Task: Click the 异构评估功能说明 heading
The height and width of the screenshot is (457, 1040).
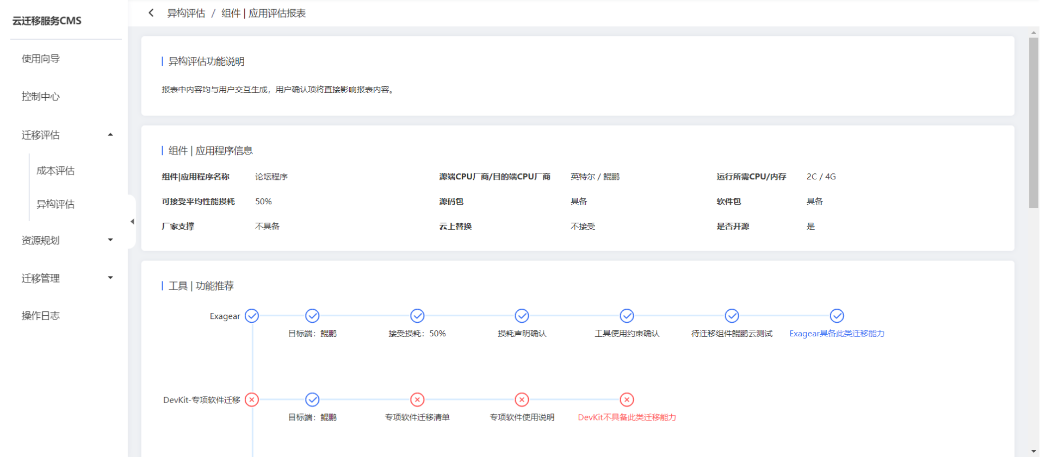Action: click(206, 61)
